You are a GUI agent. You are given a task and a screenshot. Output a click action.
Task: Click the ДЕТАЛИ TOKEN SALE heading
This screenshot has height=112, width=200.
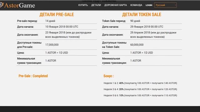[142, 15]
